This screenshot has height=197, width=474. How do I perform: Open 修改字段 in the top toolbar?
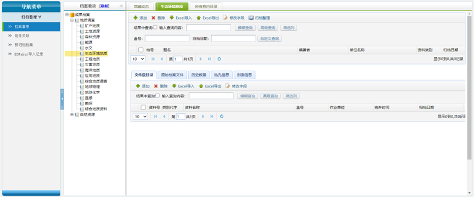(234, 18)
